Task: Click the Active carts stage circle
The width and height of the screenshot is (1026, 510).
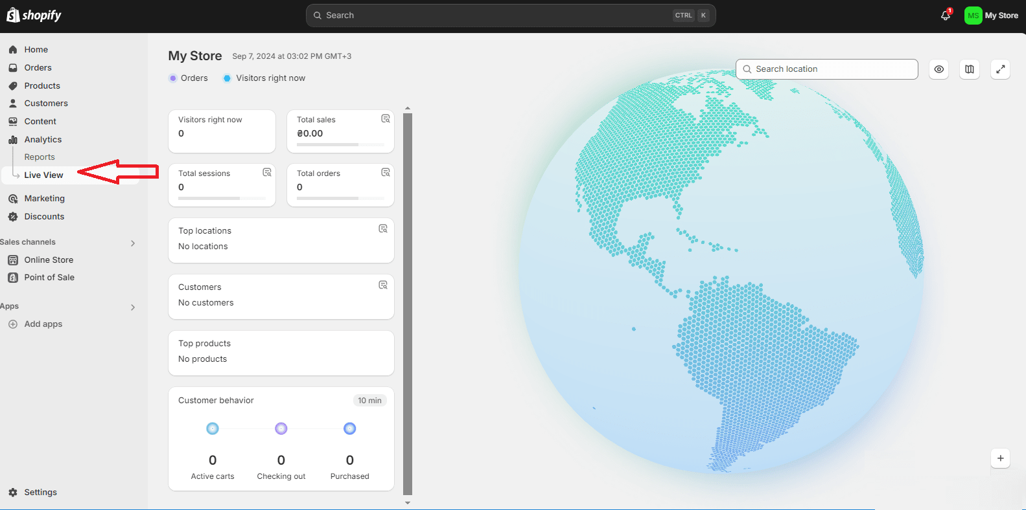Action: [213, 428]
